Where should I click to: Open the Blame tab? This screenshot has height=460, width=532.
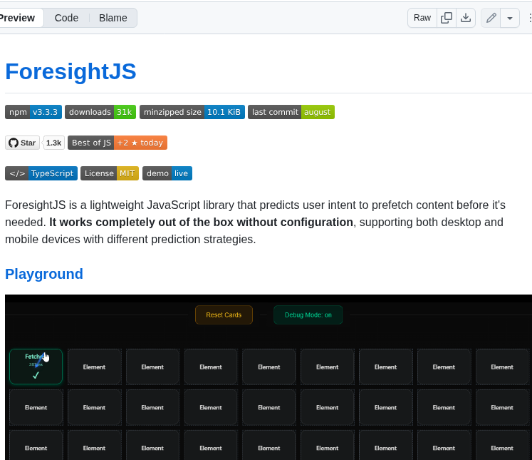click(x=113, y=18)
